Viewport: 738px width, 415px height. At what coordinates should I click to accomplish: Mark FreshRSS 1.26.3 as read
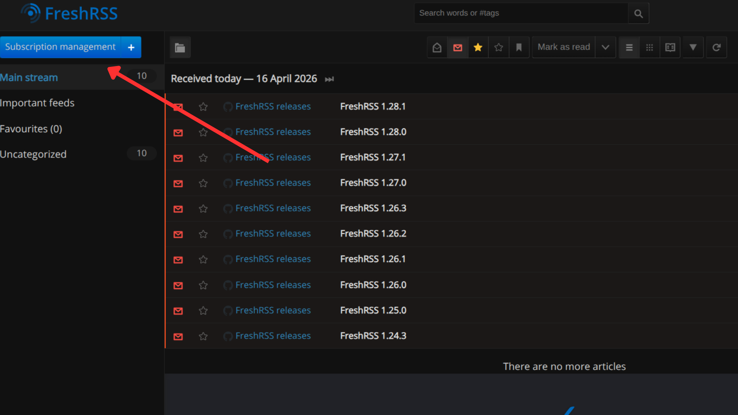(x=178, y=209)
